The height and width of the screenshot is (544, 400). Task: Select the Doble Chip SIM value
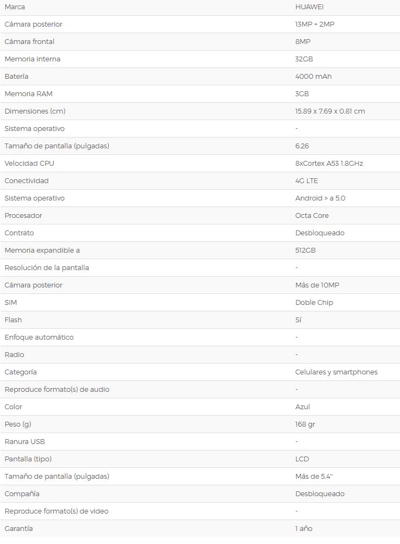point(314,303)
